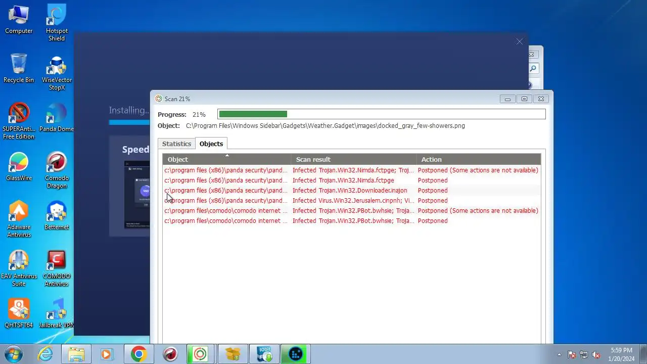
Task: Launch COMODO Antivirus desktop shortcut
Action: [57, 268]
